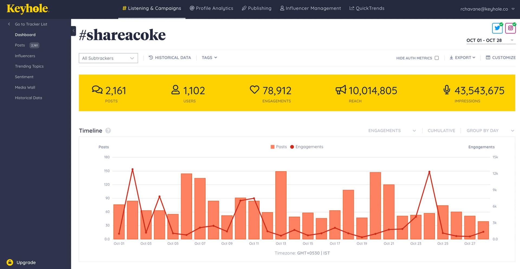The height and width of the screenshot is (269, 520).
Task: Click the Impressions microphone icon
Action: (x=446, y=90)
